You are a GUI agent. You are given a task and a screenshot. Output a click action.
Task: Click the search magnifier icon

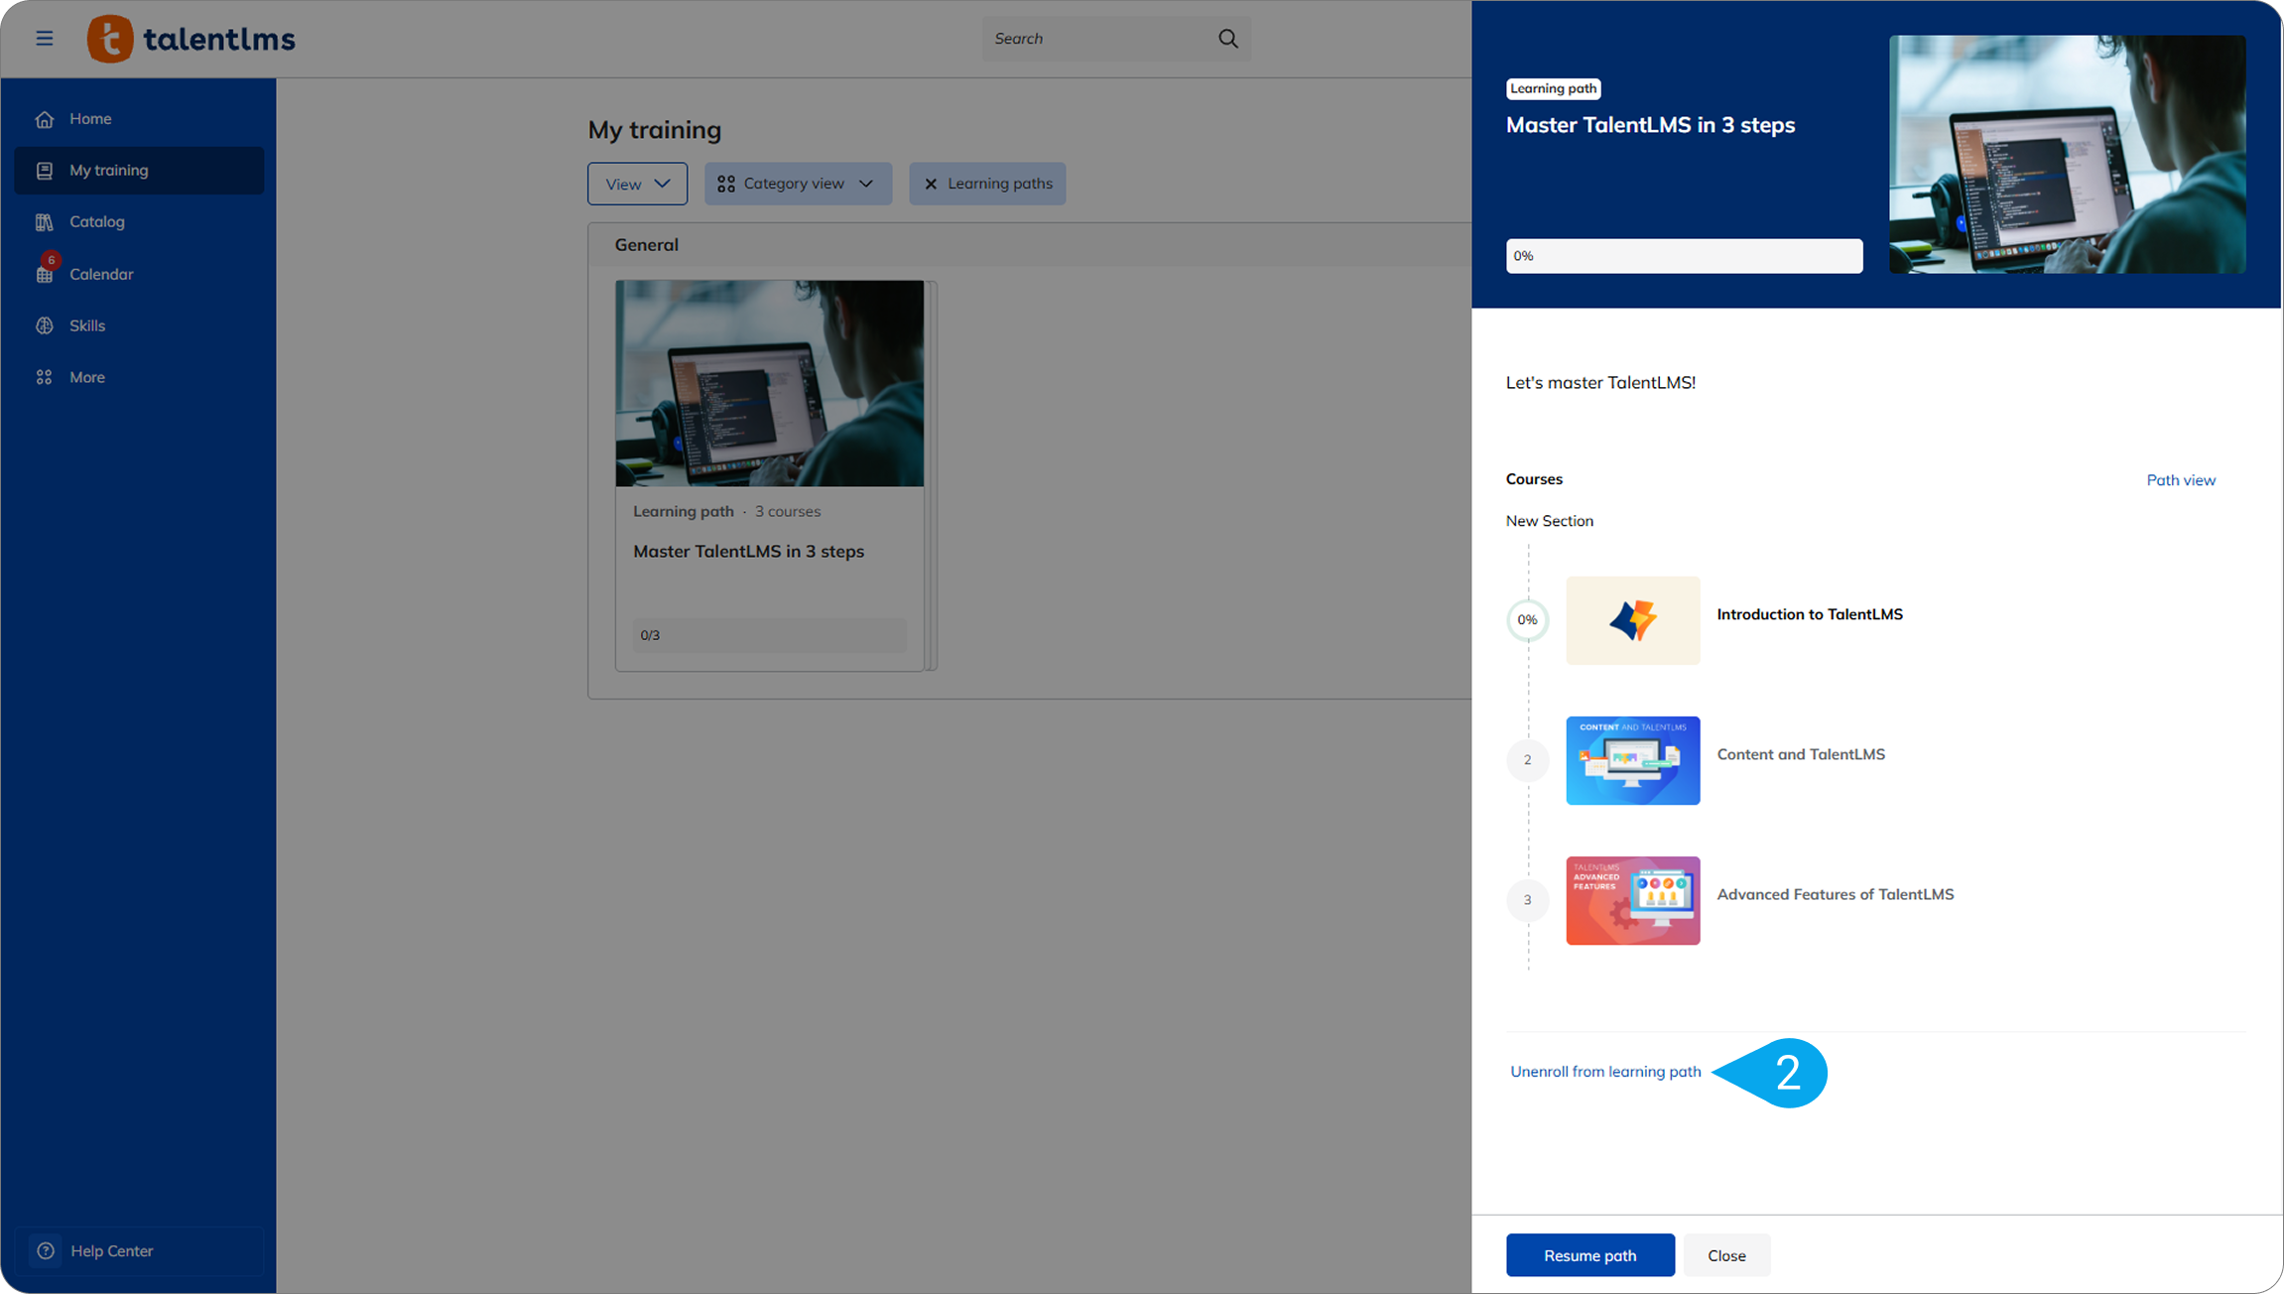tap(1228, 39)
